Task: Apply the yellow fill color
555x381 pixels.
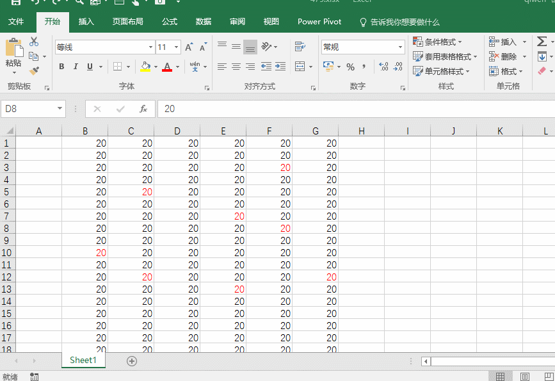Action: click(145, 67)
